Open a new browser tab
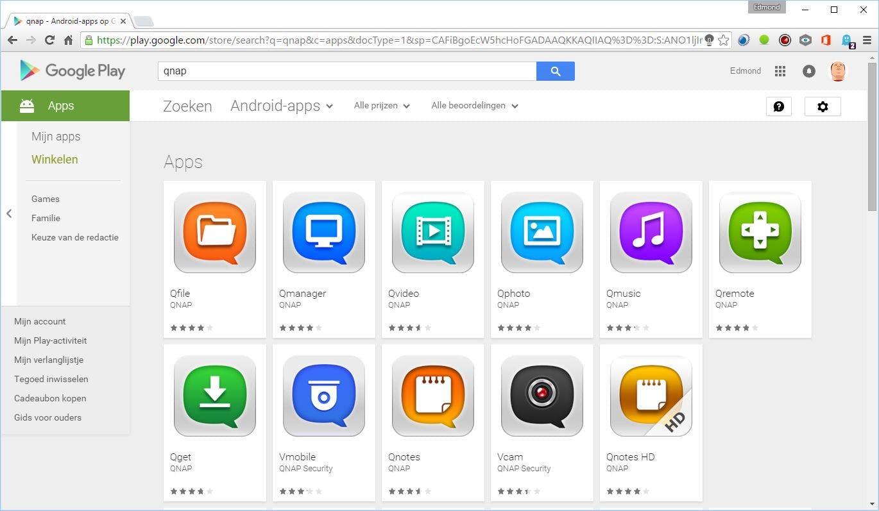The image size is (879, 511). click(x=144, y=22)
